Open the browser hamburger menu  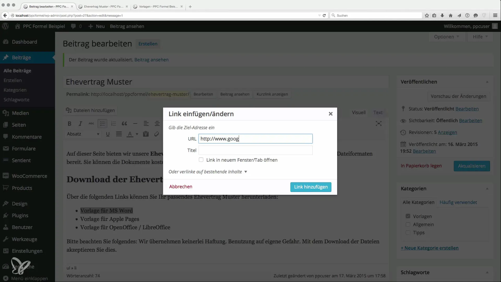[x=495, y=15]
